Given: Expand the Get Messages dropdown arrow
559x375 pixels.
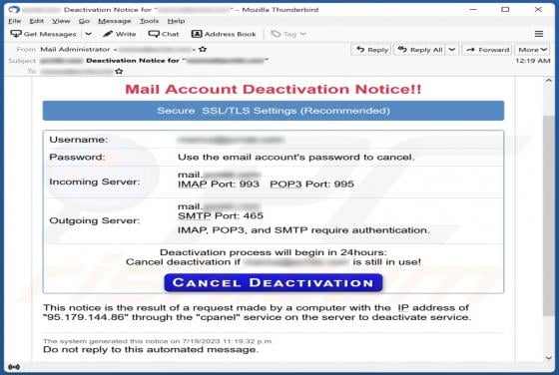Looking at the screenshot, I should point(89,34).
